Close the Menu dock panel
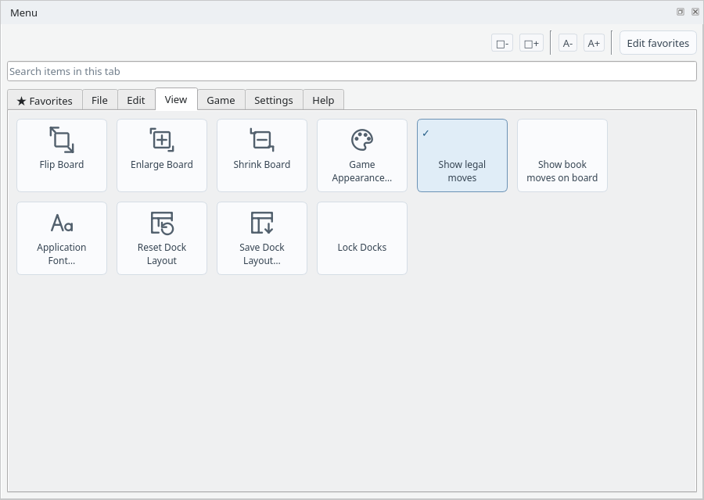704x500 pixels. [695, 12]
